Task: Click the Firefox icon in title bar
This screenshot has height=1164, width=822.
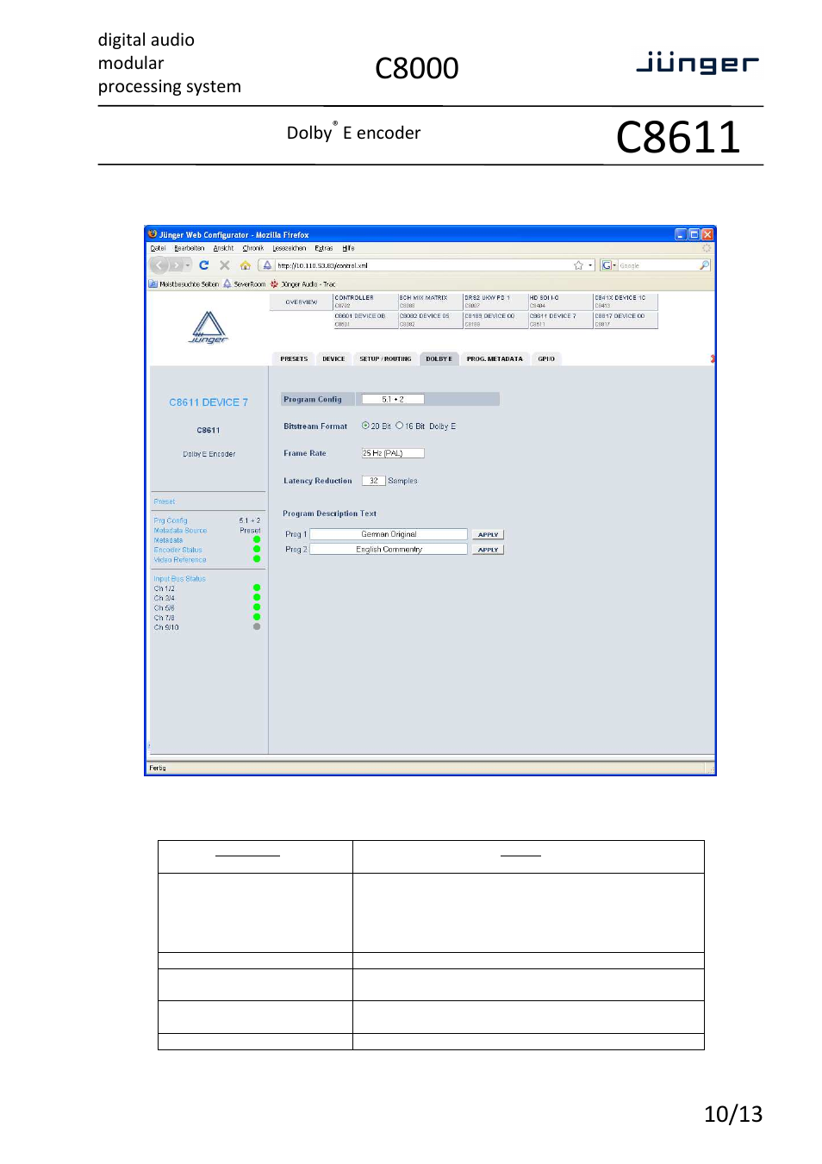Action: (x=153, y=234)
